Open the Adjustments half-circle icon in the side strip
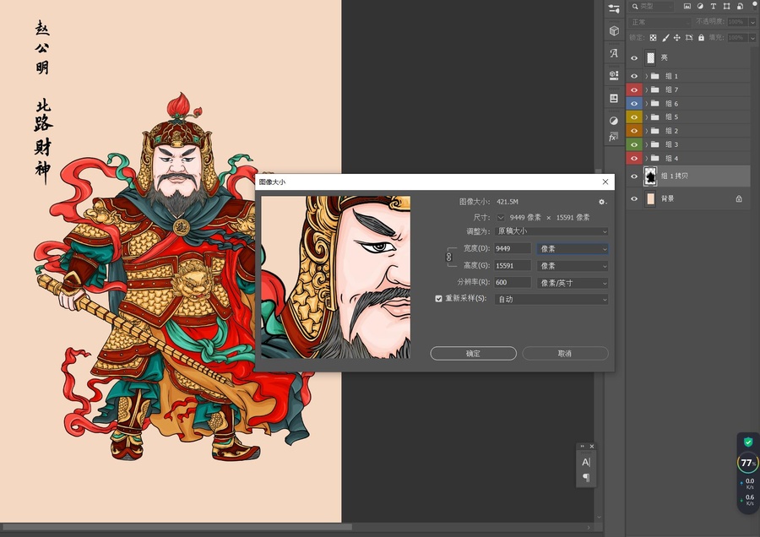This screenshot has height=537, width=760. (x=614, y=121)
